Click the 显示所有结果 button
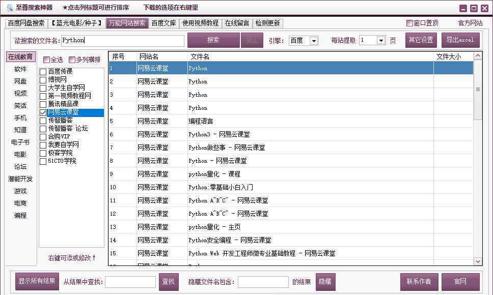 click(37, 281)
